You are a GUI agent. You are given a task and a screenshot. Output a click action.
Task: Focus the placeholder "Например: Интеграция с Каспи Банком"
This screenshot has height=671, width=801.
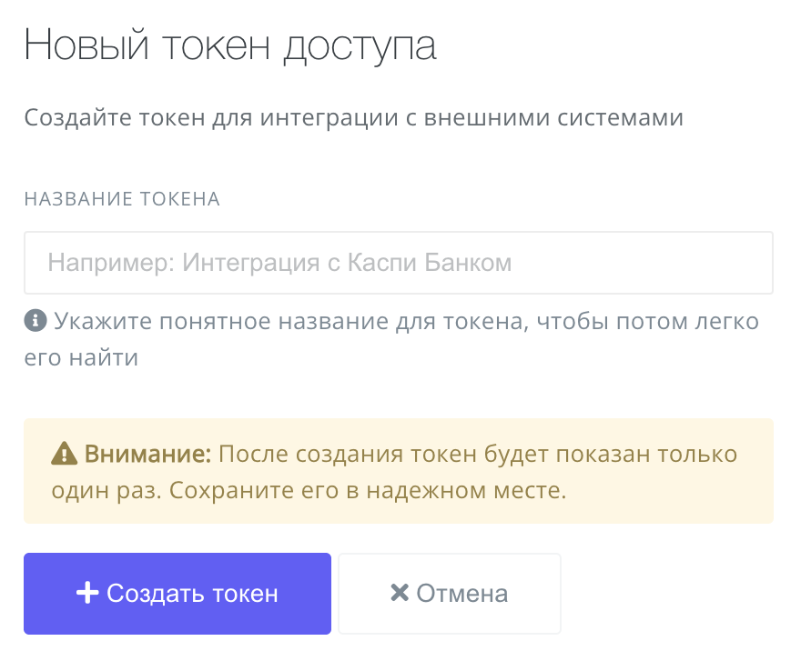(279, 264)
